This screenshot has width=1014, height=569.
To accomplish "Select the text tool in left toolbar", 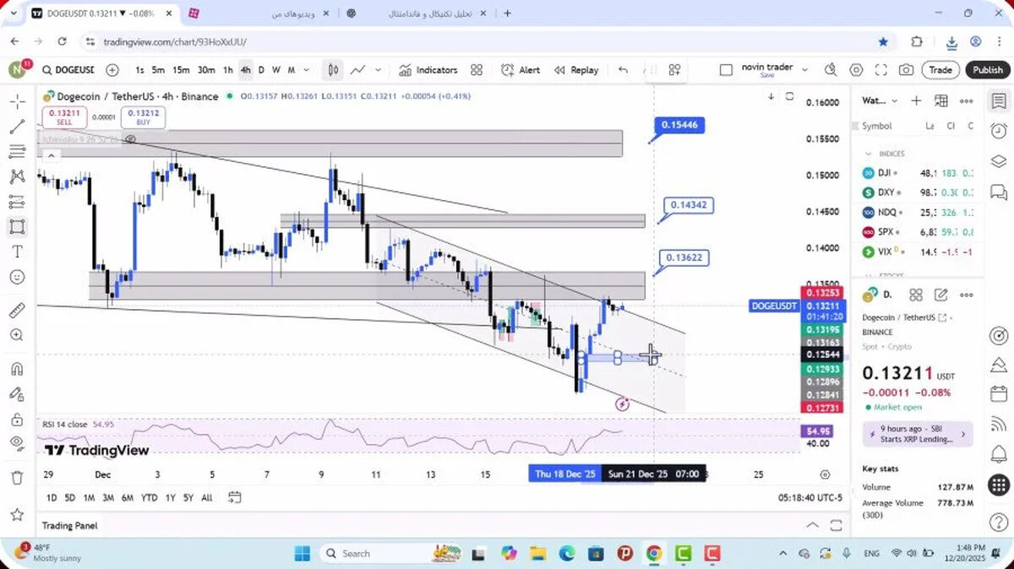I will 17,252.
